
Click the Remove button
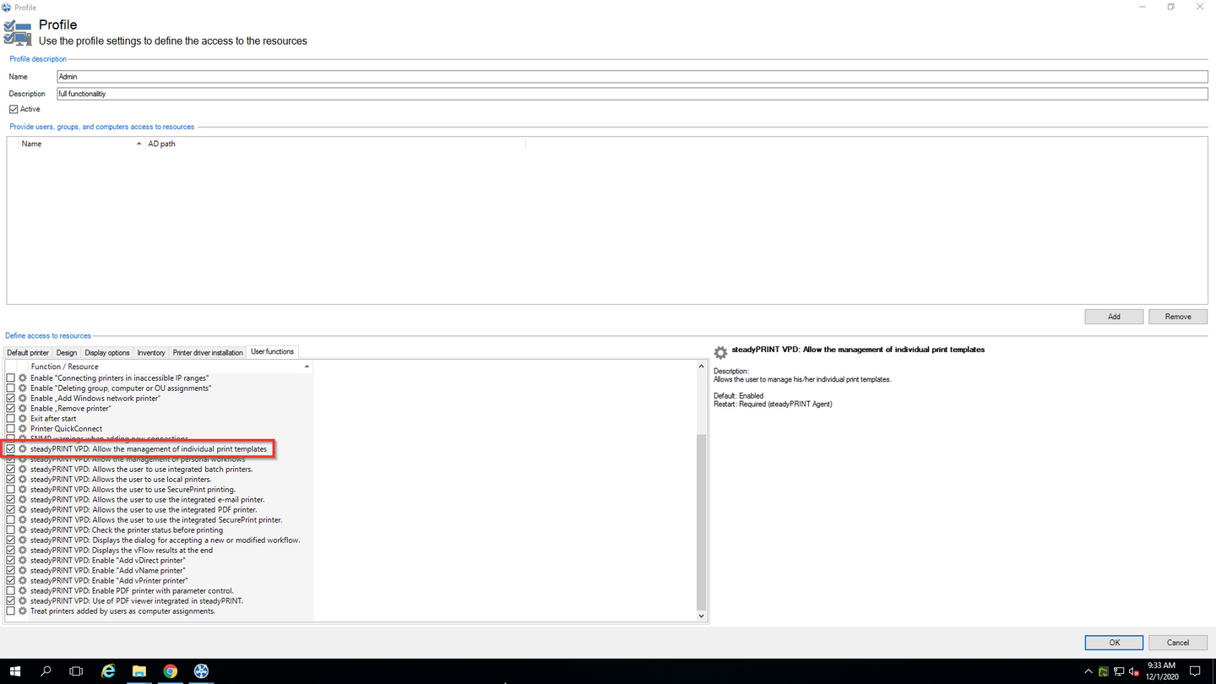click(x=1178, y=317)
